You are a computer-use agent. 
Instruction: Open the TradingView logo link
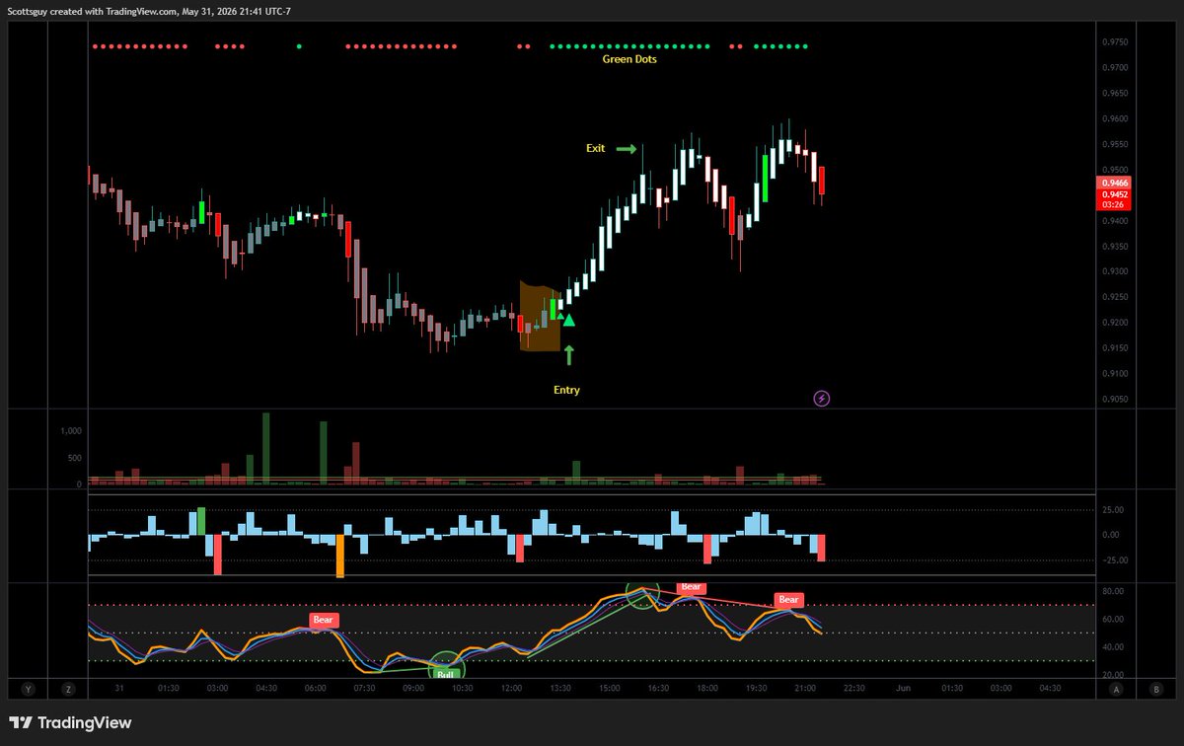(70, 722)
